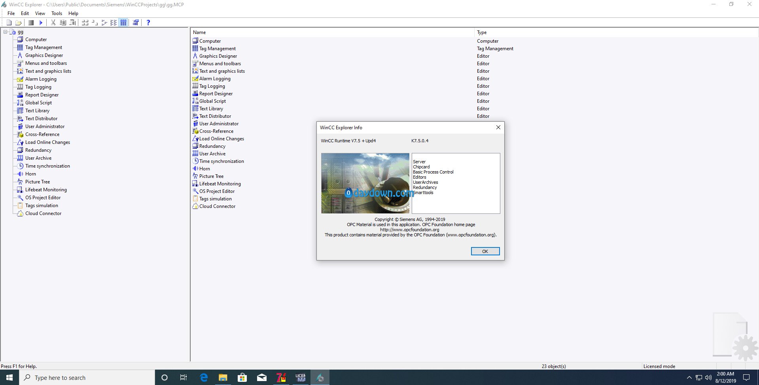Viewport: 759px width, 385px height.
Task: Open the View menu
Action: (x=40, y=13)
